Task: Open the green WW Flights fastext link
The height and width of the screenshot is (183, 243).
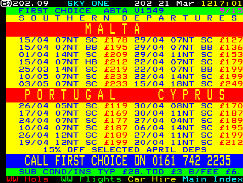Action: point(91,179)
